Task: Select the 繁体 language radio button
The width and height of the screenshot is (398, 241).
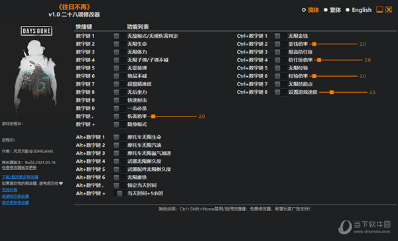Action: [326, 10]
